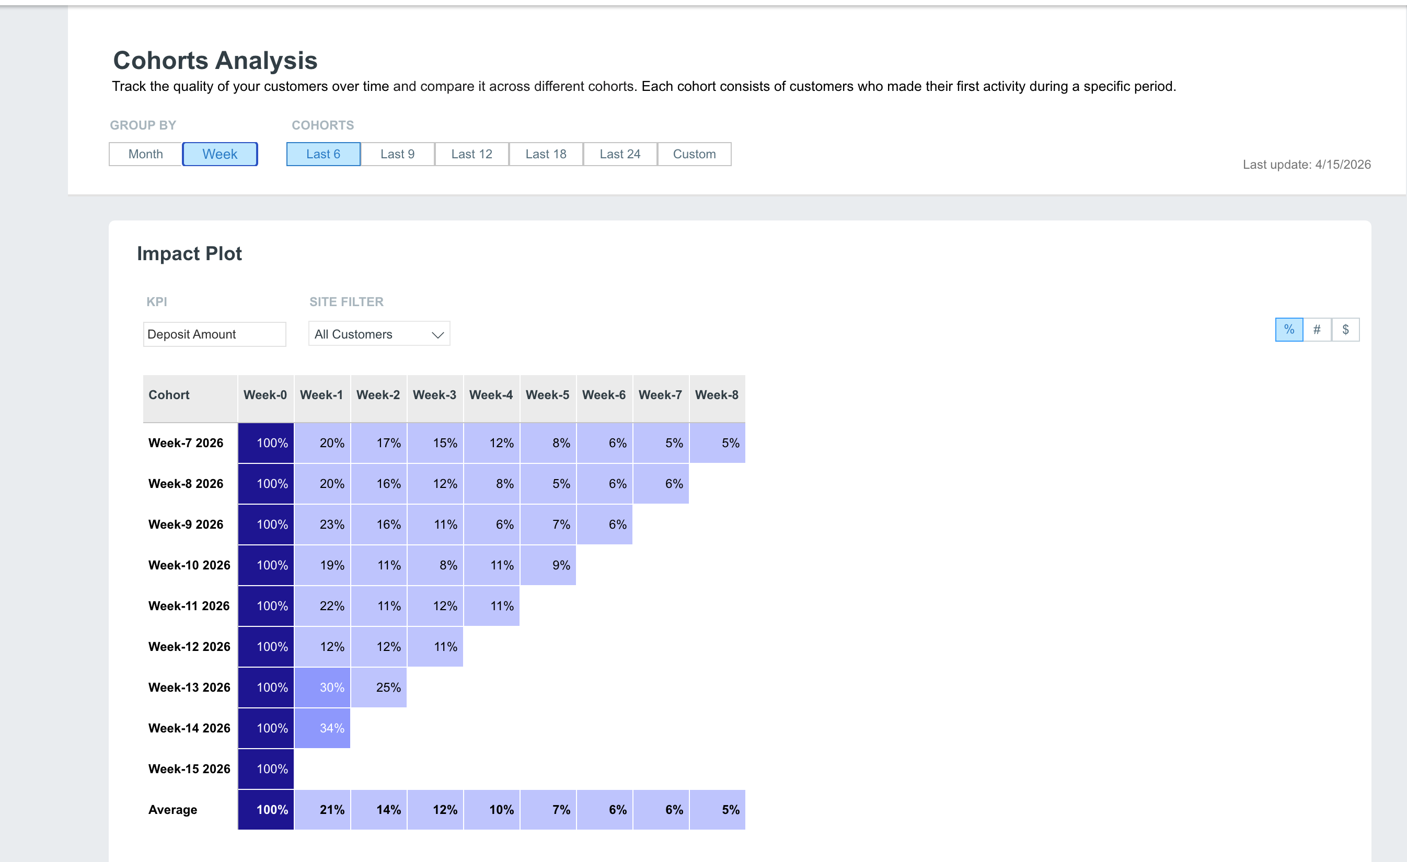Select Last 6 cohorts
1407x862 pixels.
323,154
